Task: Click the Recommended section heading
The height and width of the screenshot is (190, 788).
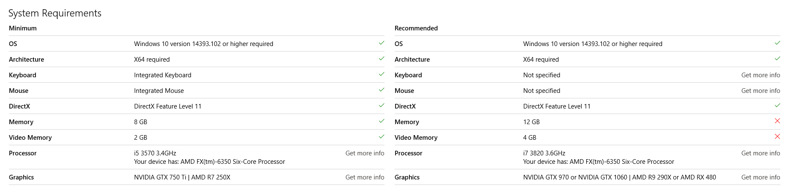Action: [x=416, y=28]
